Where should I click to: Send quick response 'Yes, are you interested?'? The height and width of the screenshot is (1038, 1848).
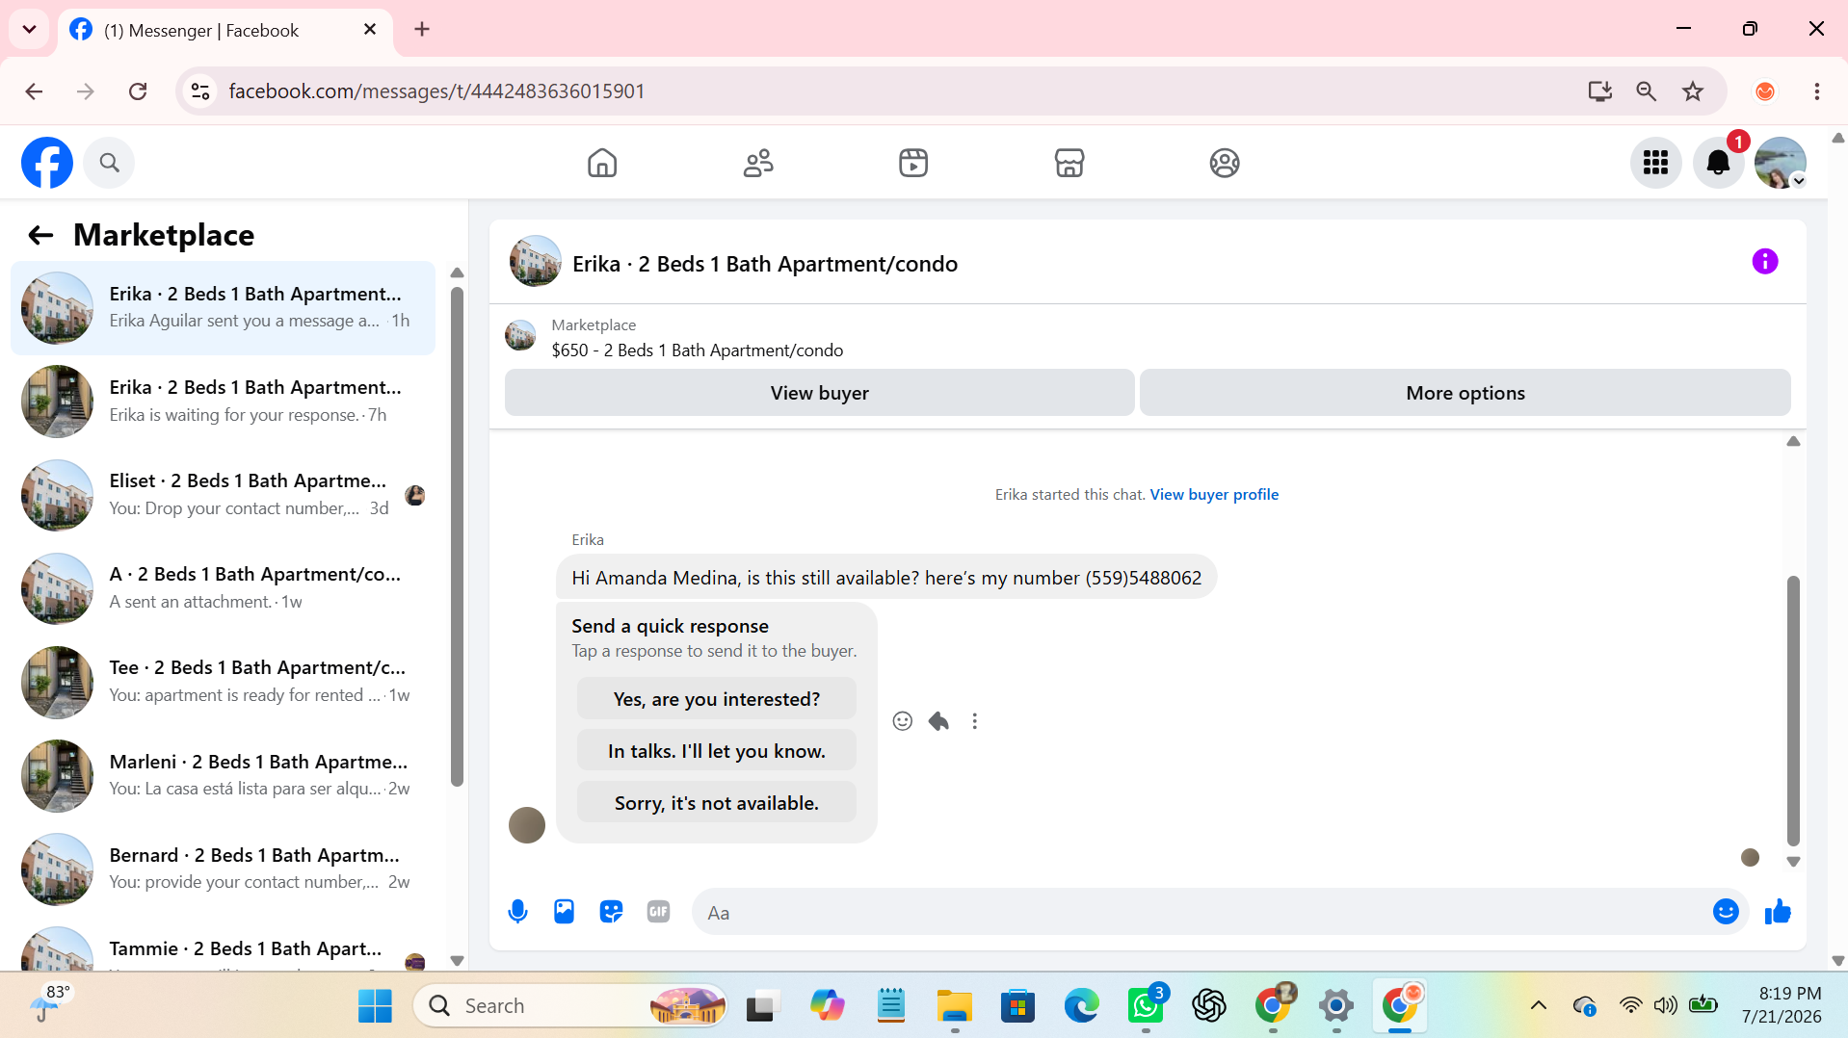(x=717, y=699)
